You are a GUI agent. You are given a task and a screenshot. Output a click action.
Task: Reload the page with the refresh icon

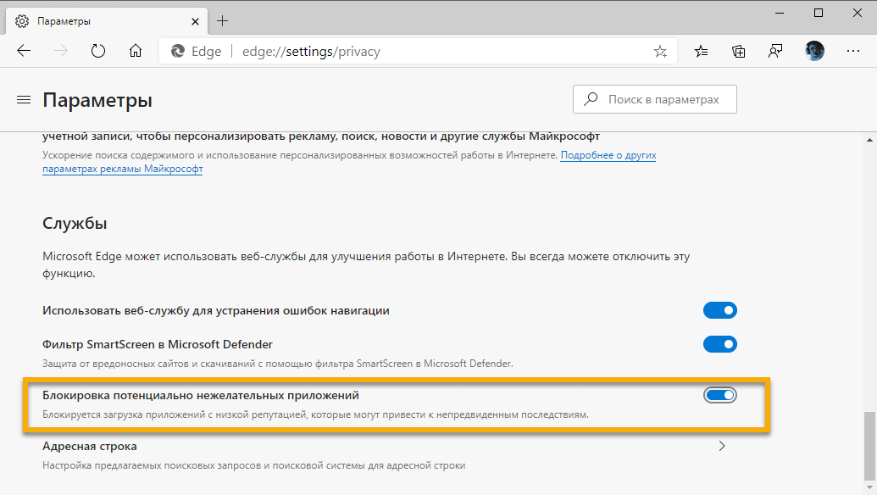pos(98,51)
